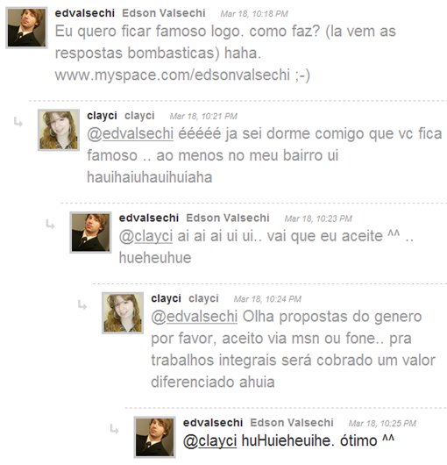Image resolution: width=447 pixels, height=465 pixels.
Task: Open clayci avatar on the 10:21 PM reply
Action: coord(59,130)
